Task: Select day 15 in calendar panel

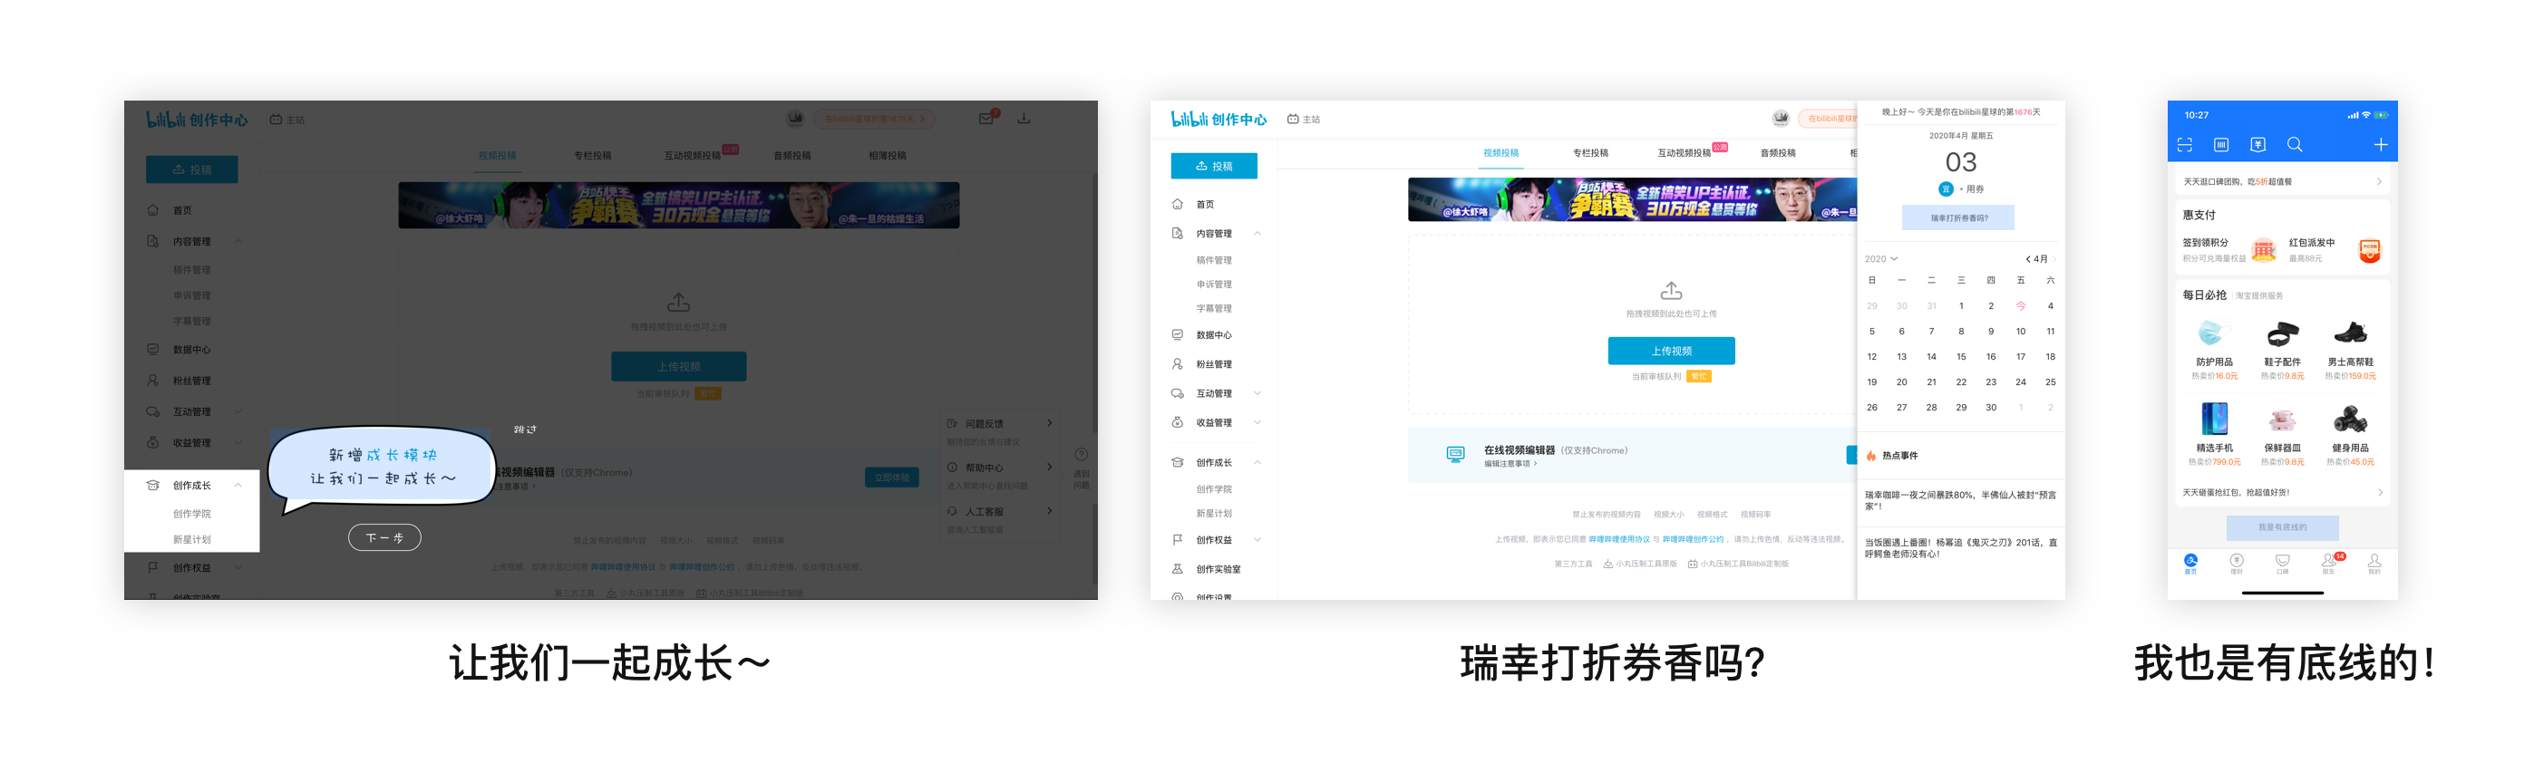Action: [x=1960, y=356]
